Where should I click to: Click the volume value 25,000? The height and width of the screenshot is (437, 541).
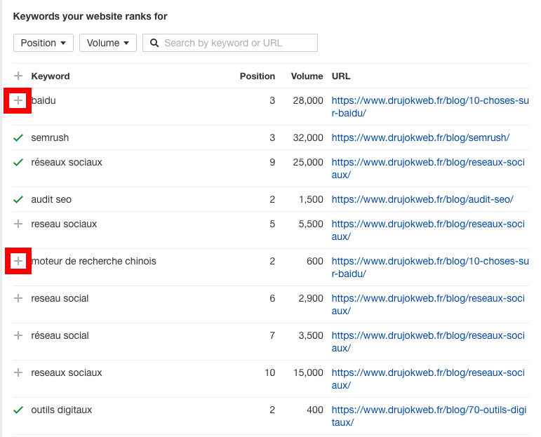[x=308, y=162]
